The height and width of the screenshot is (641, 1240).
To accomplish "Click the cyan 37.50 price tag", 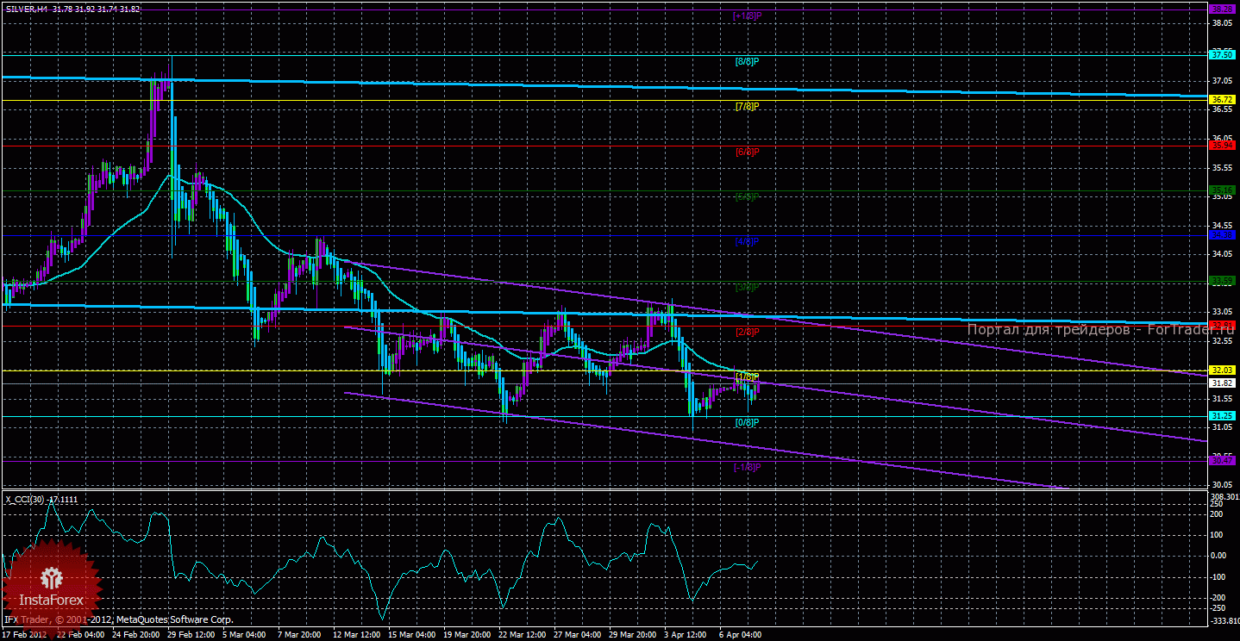I will [x=1222, y=54].
